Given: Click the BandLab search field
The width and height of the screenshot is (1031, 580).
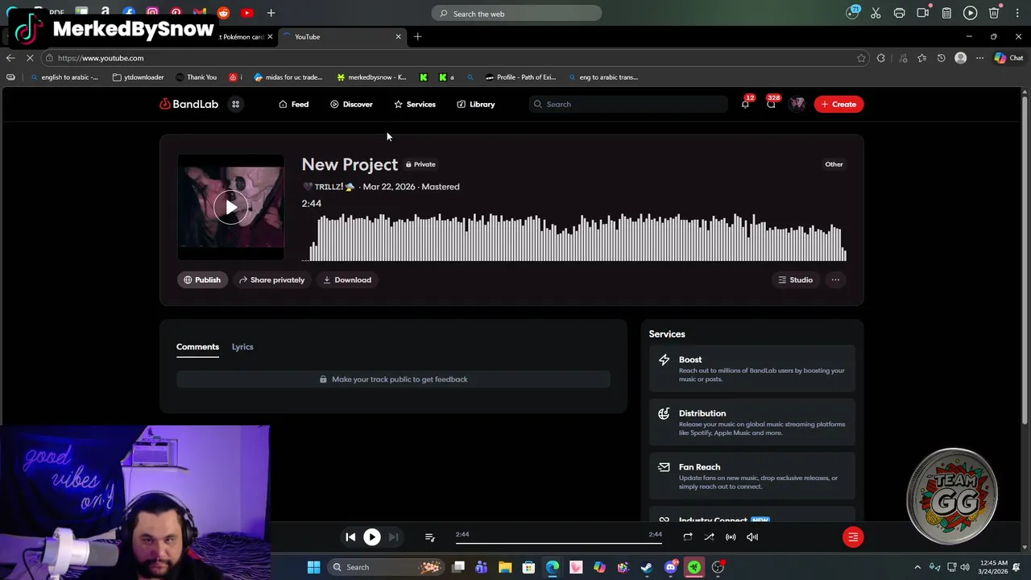Looking at the screenshot, I should (x=628, y=104).
